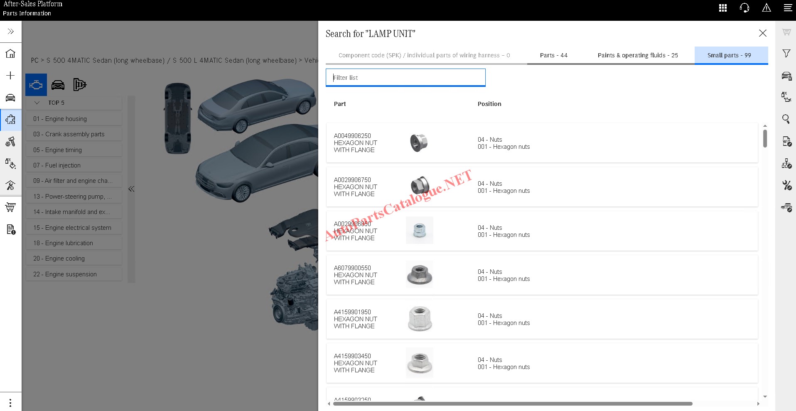Click the support headset icon

(744, 8)
